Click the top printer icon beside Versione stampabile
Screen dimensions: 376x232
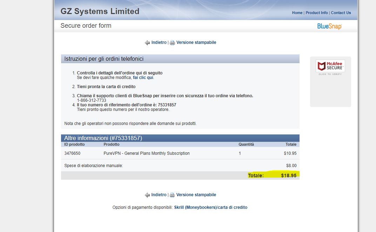pos(172,43)
